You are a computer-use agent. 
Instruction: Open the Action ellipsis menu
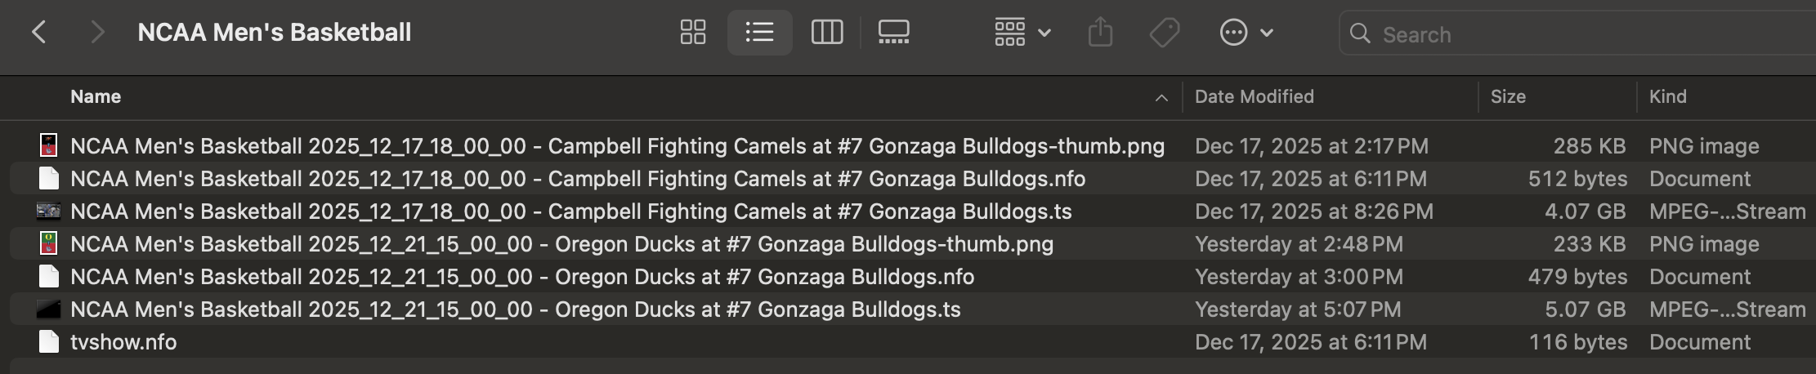coord(1246,33)
